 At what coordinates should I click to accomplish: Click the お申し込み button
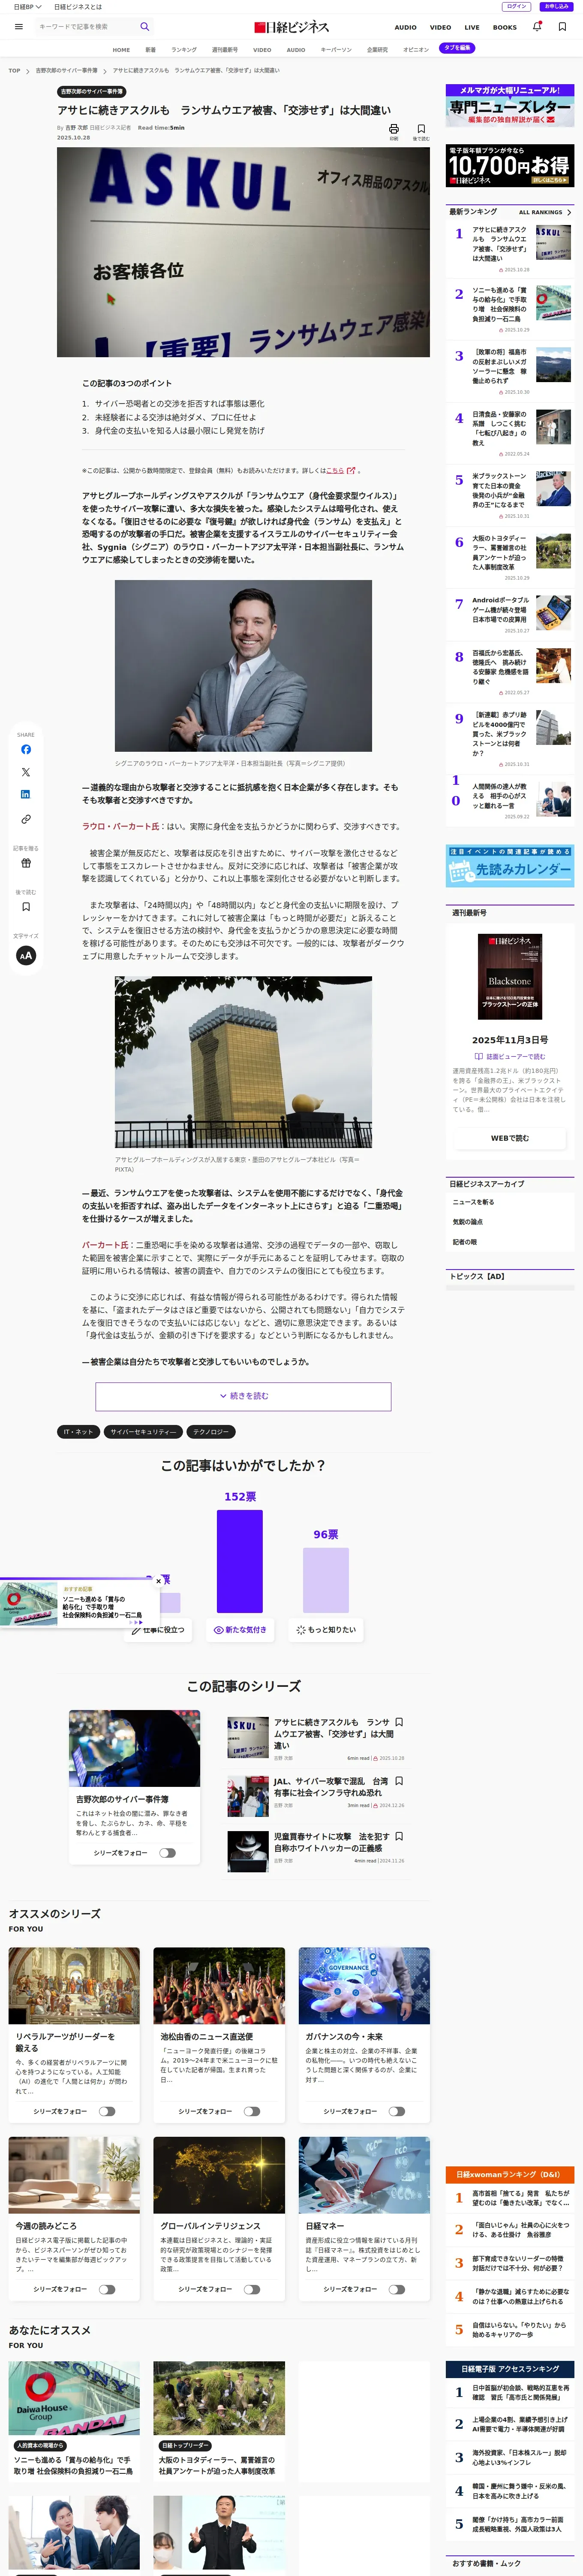557,6
